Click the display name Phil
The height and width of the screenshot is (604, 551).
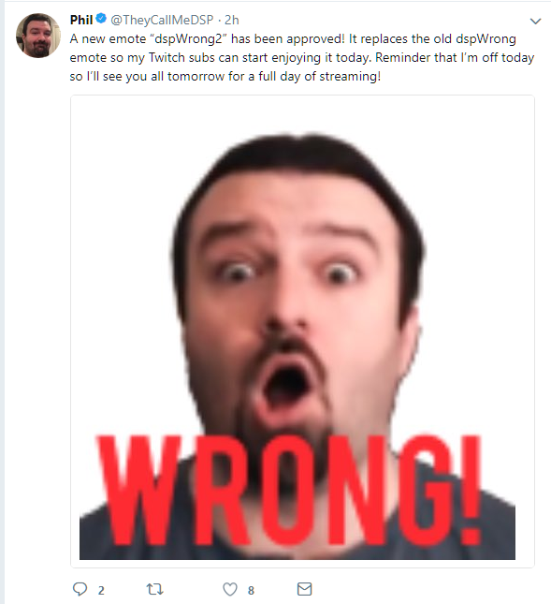(81, 20)
